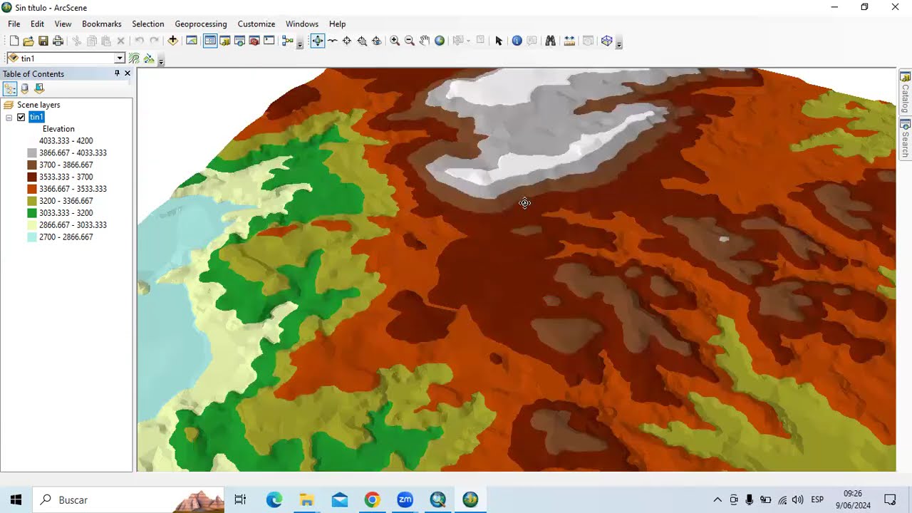The height and width of the screenshot is (513, 912).
Task: Open the Find binoculars tool
Action: tap(550, 41)
